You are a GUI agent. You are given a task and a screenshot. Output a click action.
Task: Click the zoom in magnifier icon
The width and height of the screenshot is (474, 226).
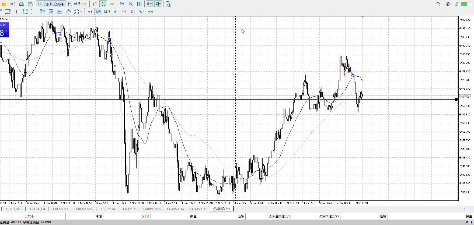point(122,4)
